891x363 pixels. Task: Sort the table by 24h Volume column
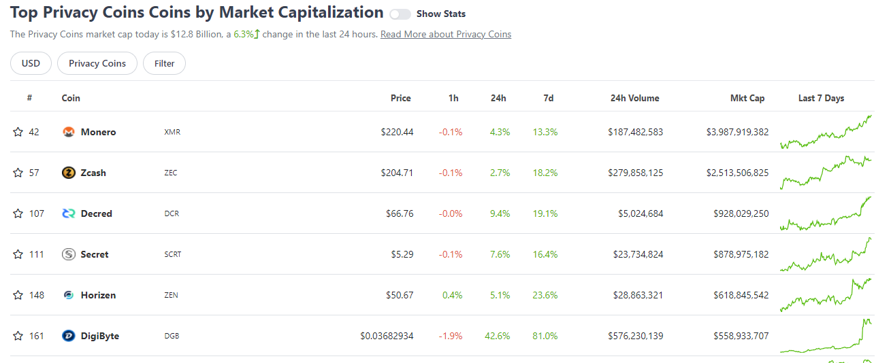(634, 98)
